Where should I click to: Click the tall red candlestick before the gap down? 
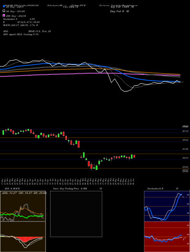click(x=79, y=144)
